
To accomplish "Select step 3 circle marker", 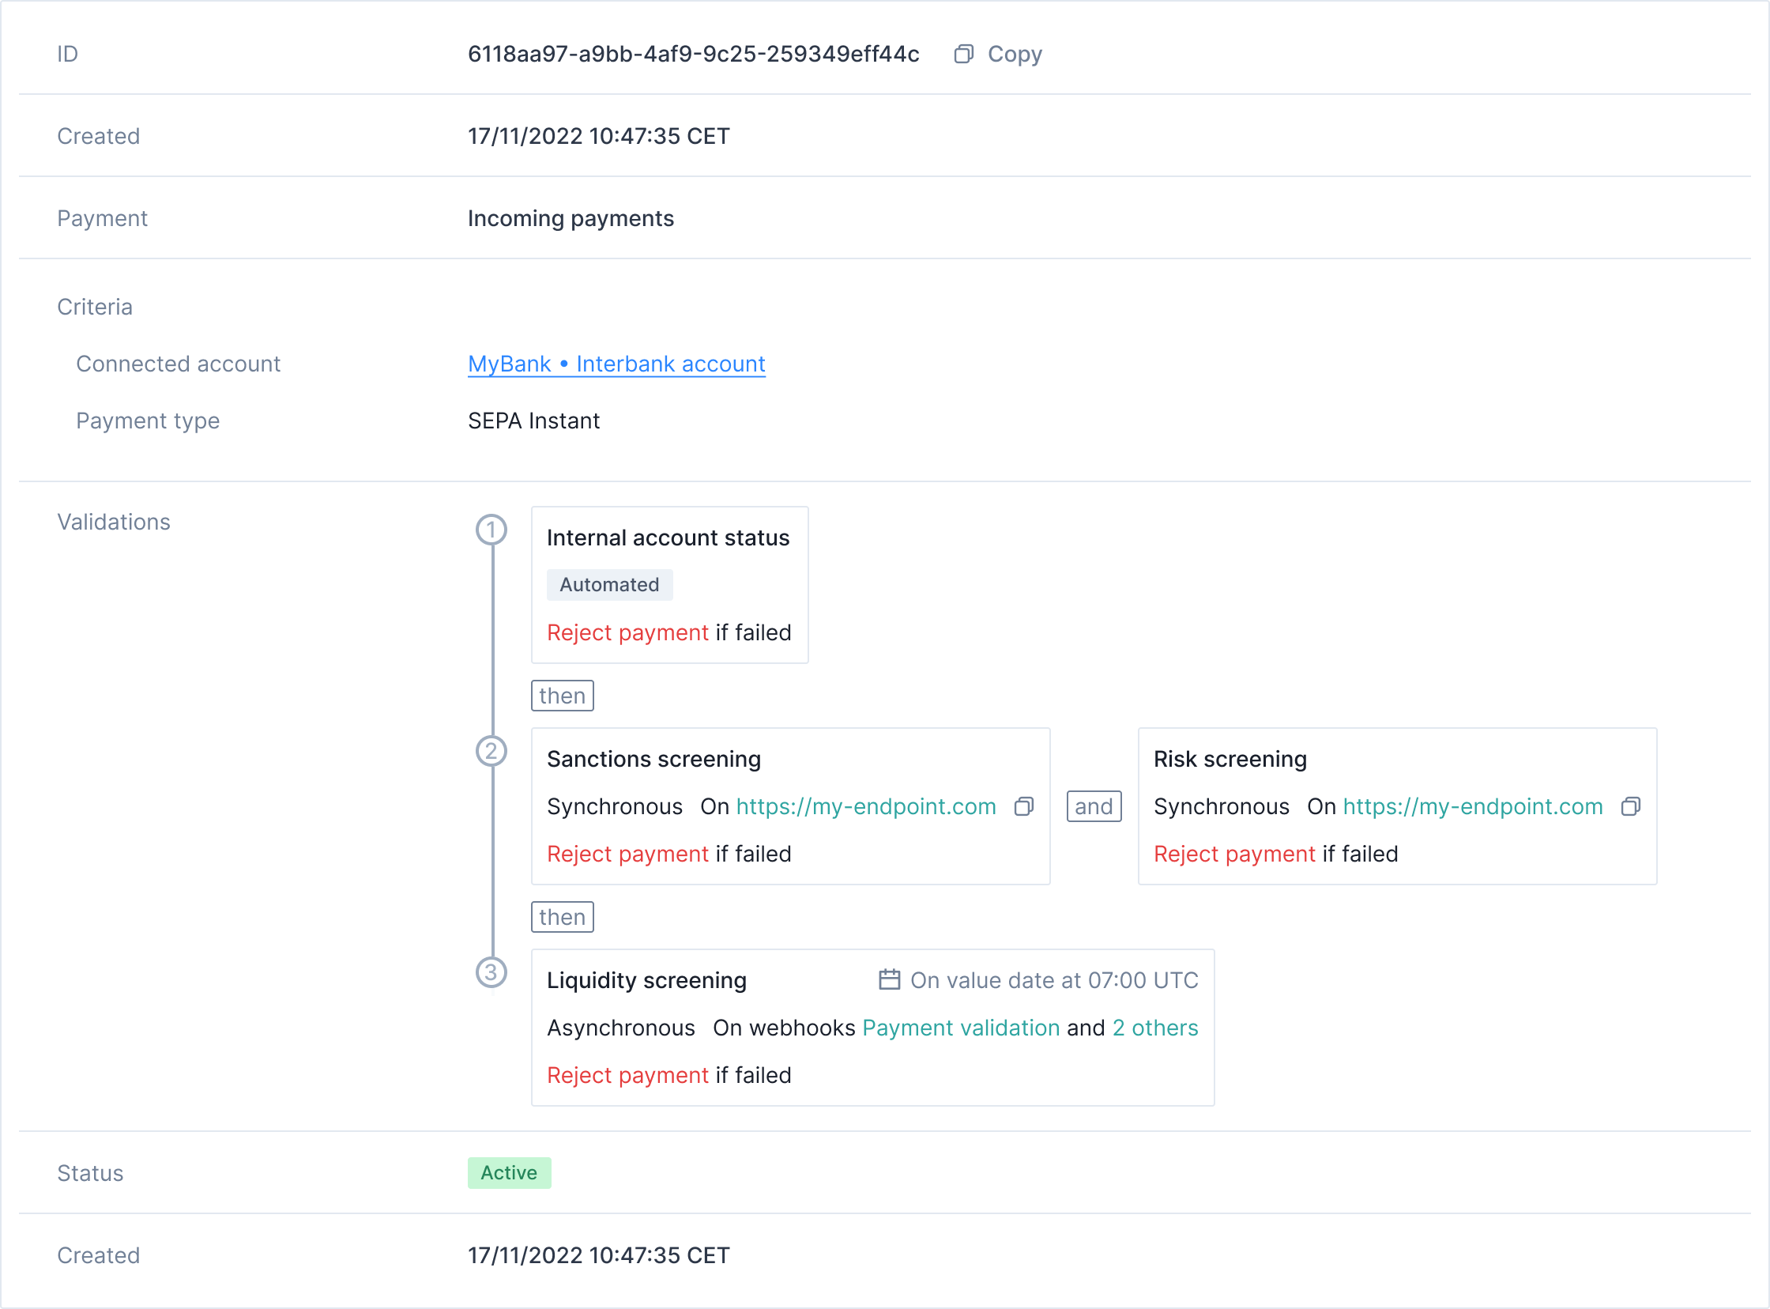I will [x=491, y=972].
